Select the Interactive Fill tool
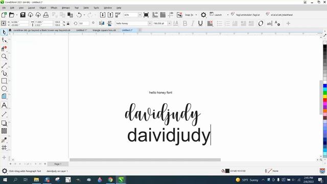The width and height of the screenshot is (327, 184). [x=4, y=148]
